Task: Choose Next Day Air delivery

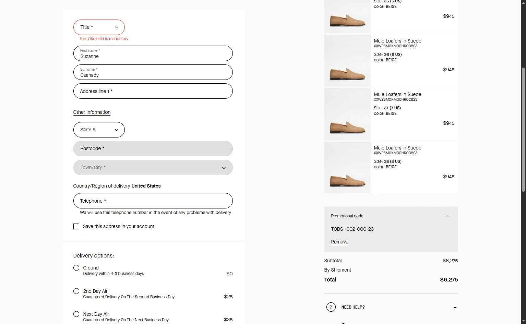Action: point(76,314)
